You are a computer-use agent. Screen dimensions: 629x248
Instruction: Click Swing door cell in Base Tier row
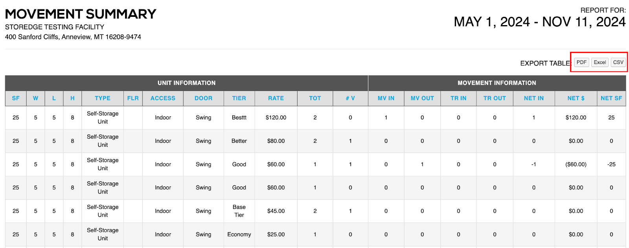[x=203, y=211]
